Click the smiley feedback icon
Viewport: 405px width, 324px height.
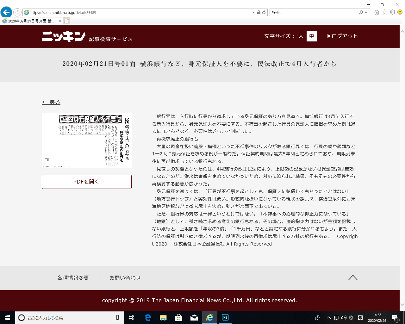[x=400, y=12]
